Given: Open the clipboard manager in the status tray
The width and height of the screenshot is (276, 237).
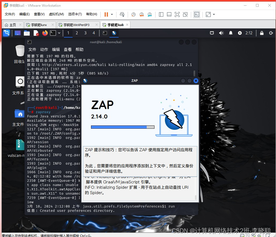Looking at the screenshot, I should click(213, 33).
